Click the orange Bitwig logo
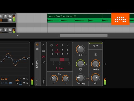This screenshot has width=134, height=101. pos(120,19)
